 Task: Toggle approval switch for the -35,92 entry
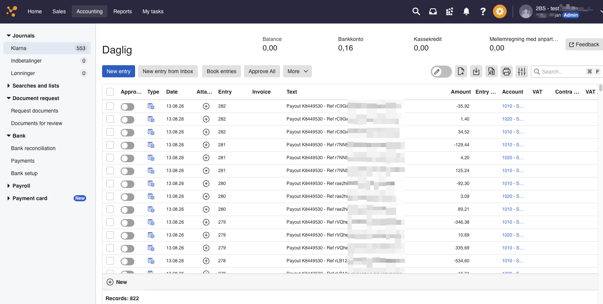(128, 107)
